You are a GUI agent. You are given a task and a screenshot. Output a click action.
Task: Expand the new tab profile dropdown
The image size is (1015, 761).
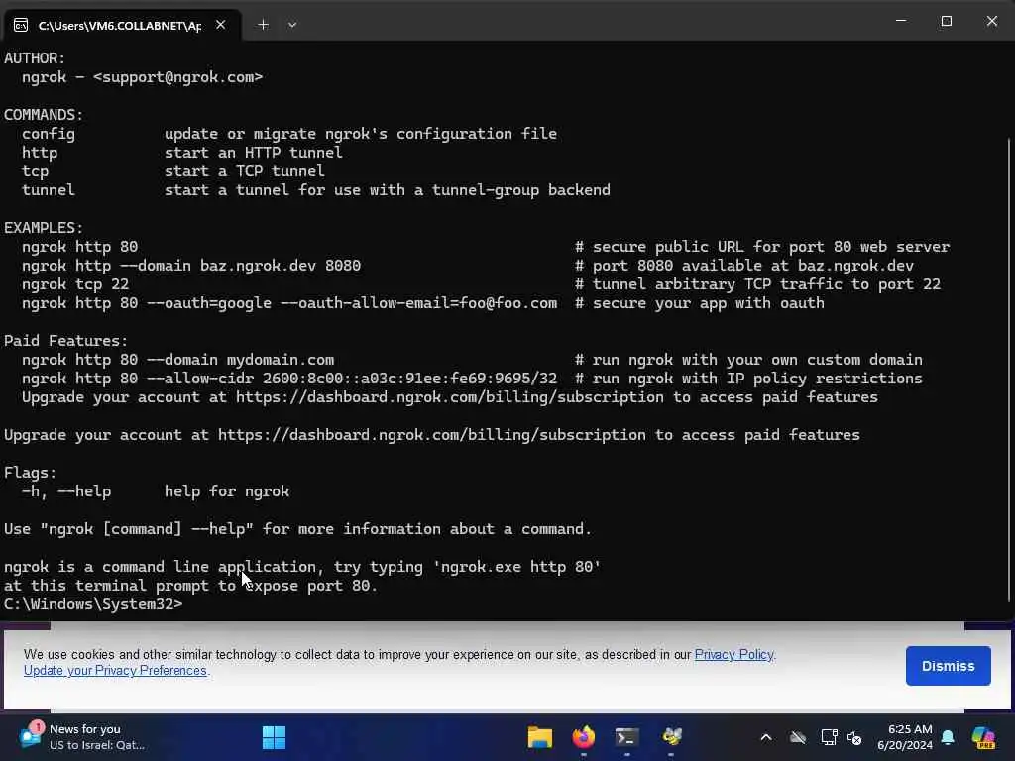[292, 25]
